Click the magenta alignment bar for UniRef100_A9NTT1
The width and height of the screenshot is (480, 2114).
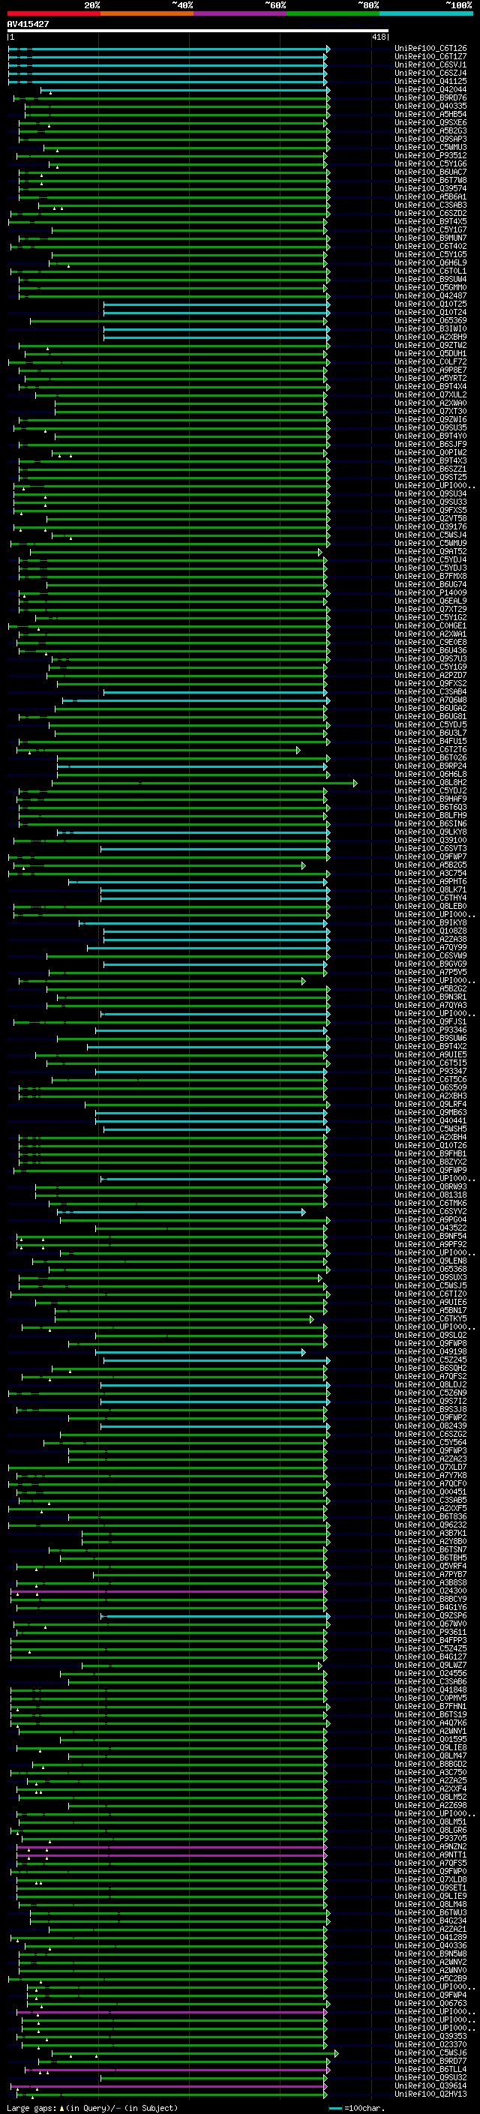click(172, 1855)
